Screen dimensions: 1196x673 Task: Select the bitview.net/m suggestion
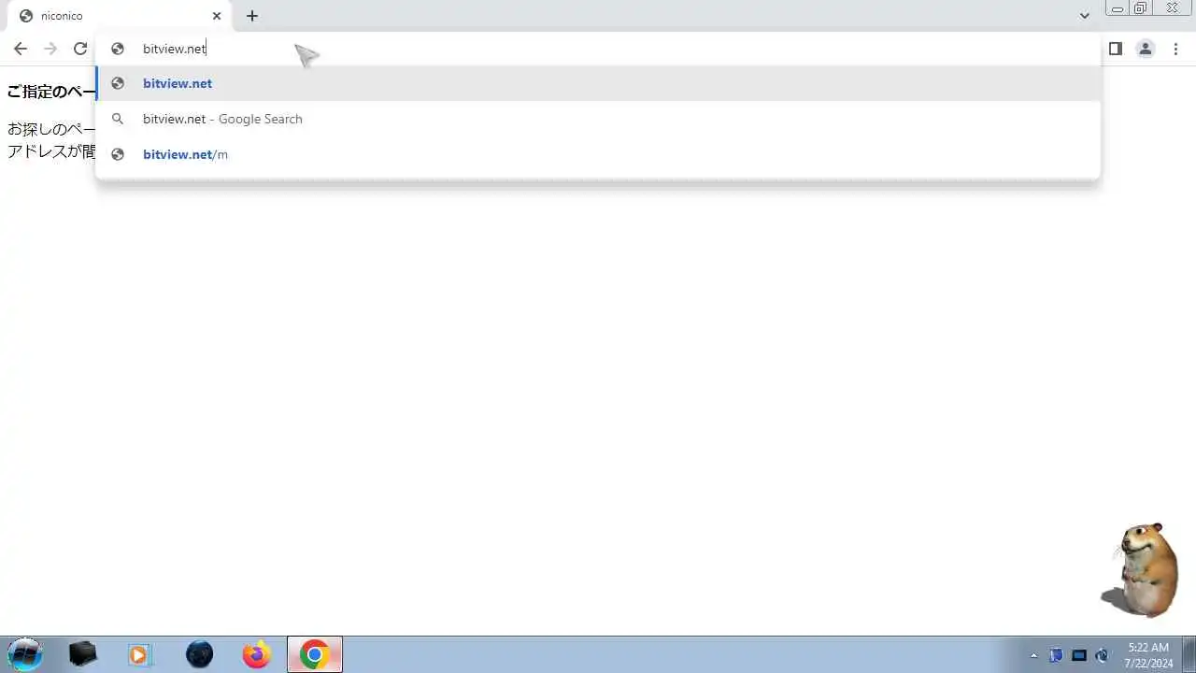[598, 154]
